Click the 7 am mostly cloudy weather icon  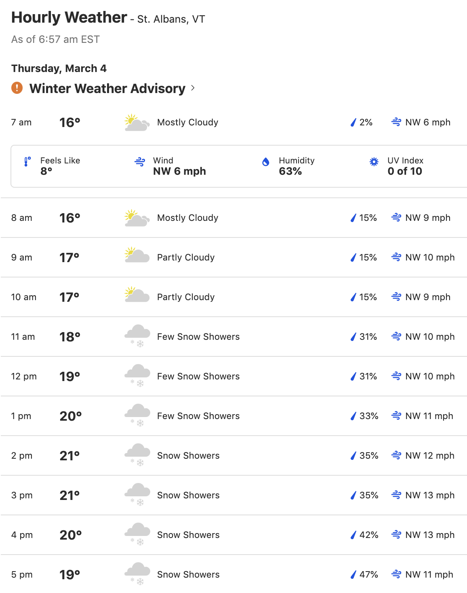coord(137,123)
